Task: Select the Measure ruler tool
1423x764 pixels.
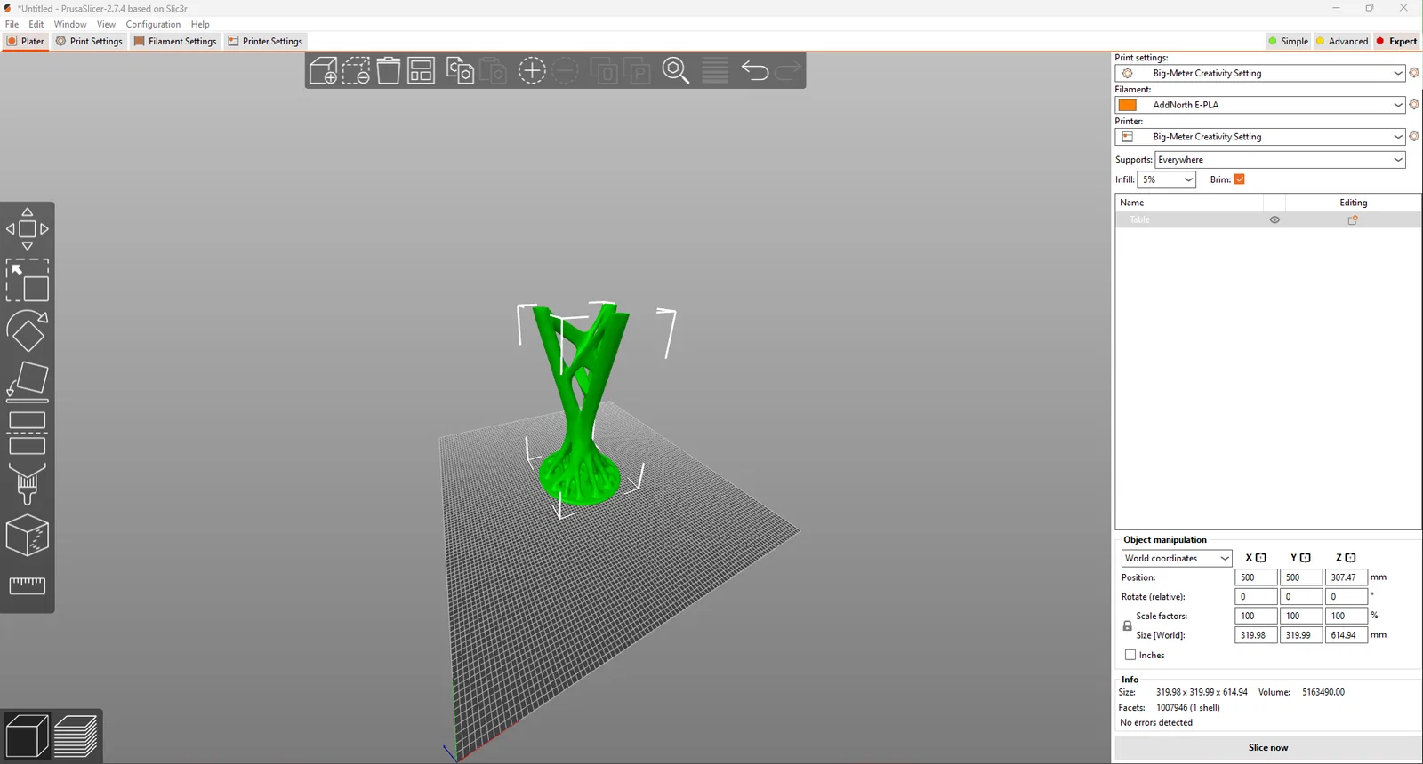Action: click(28, 585)
